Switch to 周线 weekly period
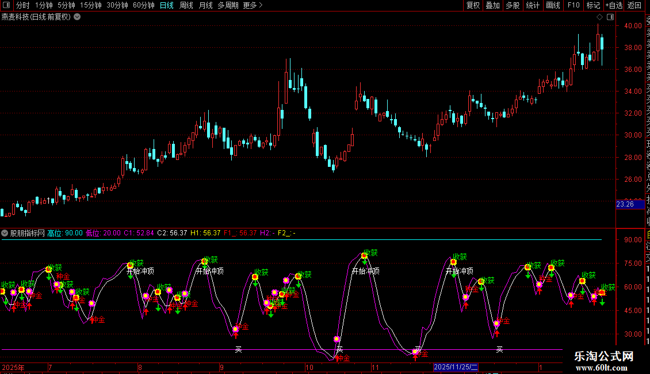 [x=186, y=5]
